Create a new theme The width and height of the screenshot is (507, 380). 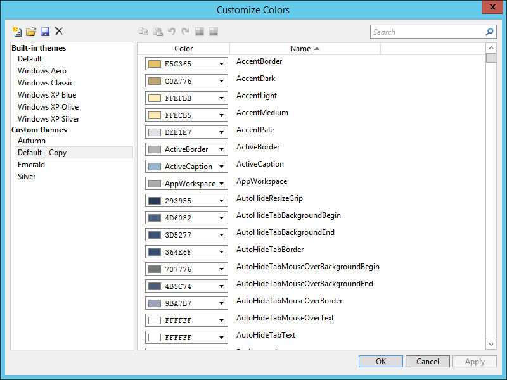[x=17, y=31]
